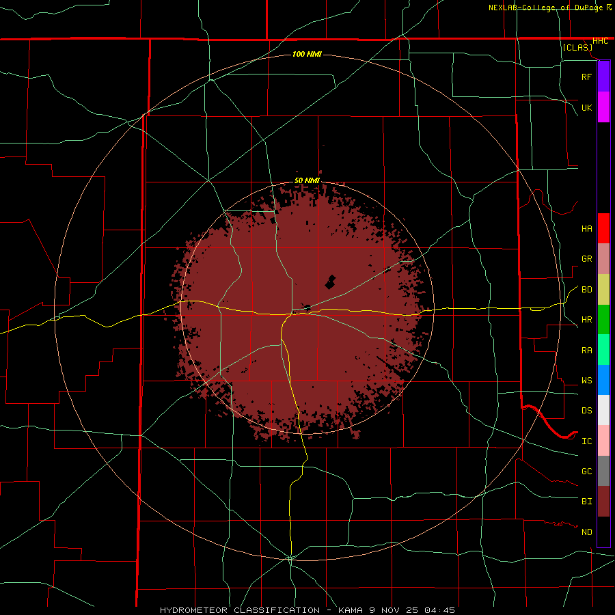The image size is (615, 615).
Task: Click the blue WS legend color swatch
Action: (x=603, y=380)
